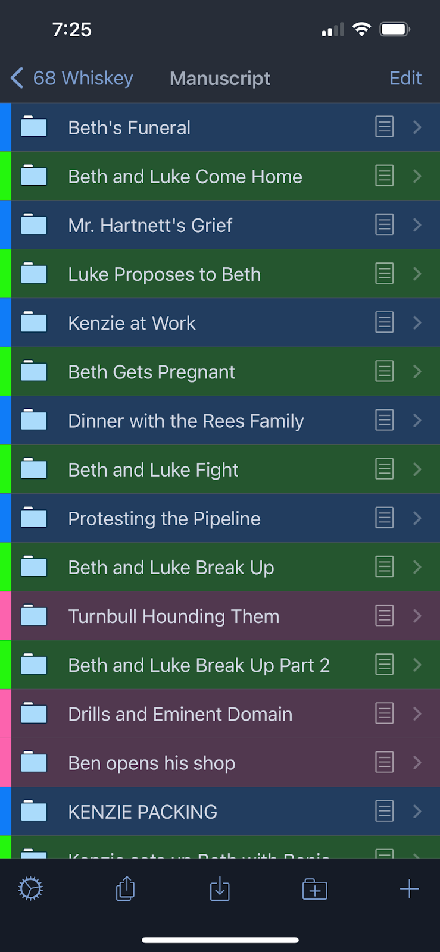Open synopsis icon for Protesting the Pipeline

pos(384,518)
